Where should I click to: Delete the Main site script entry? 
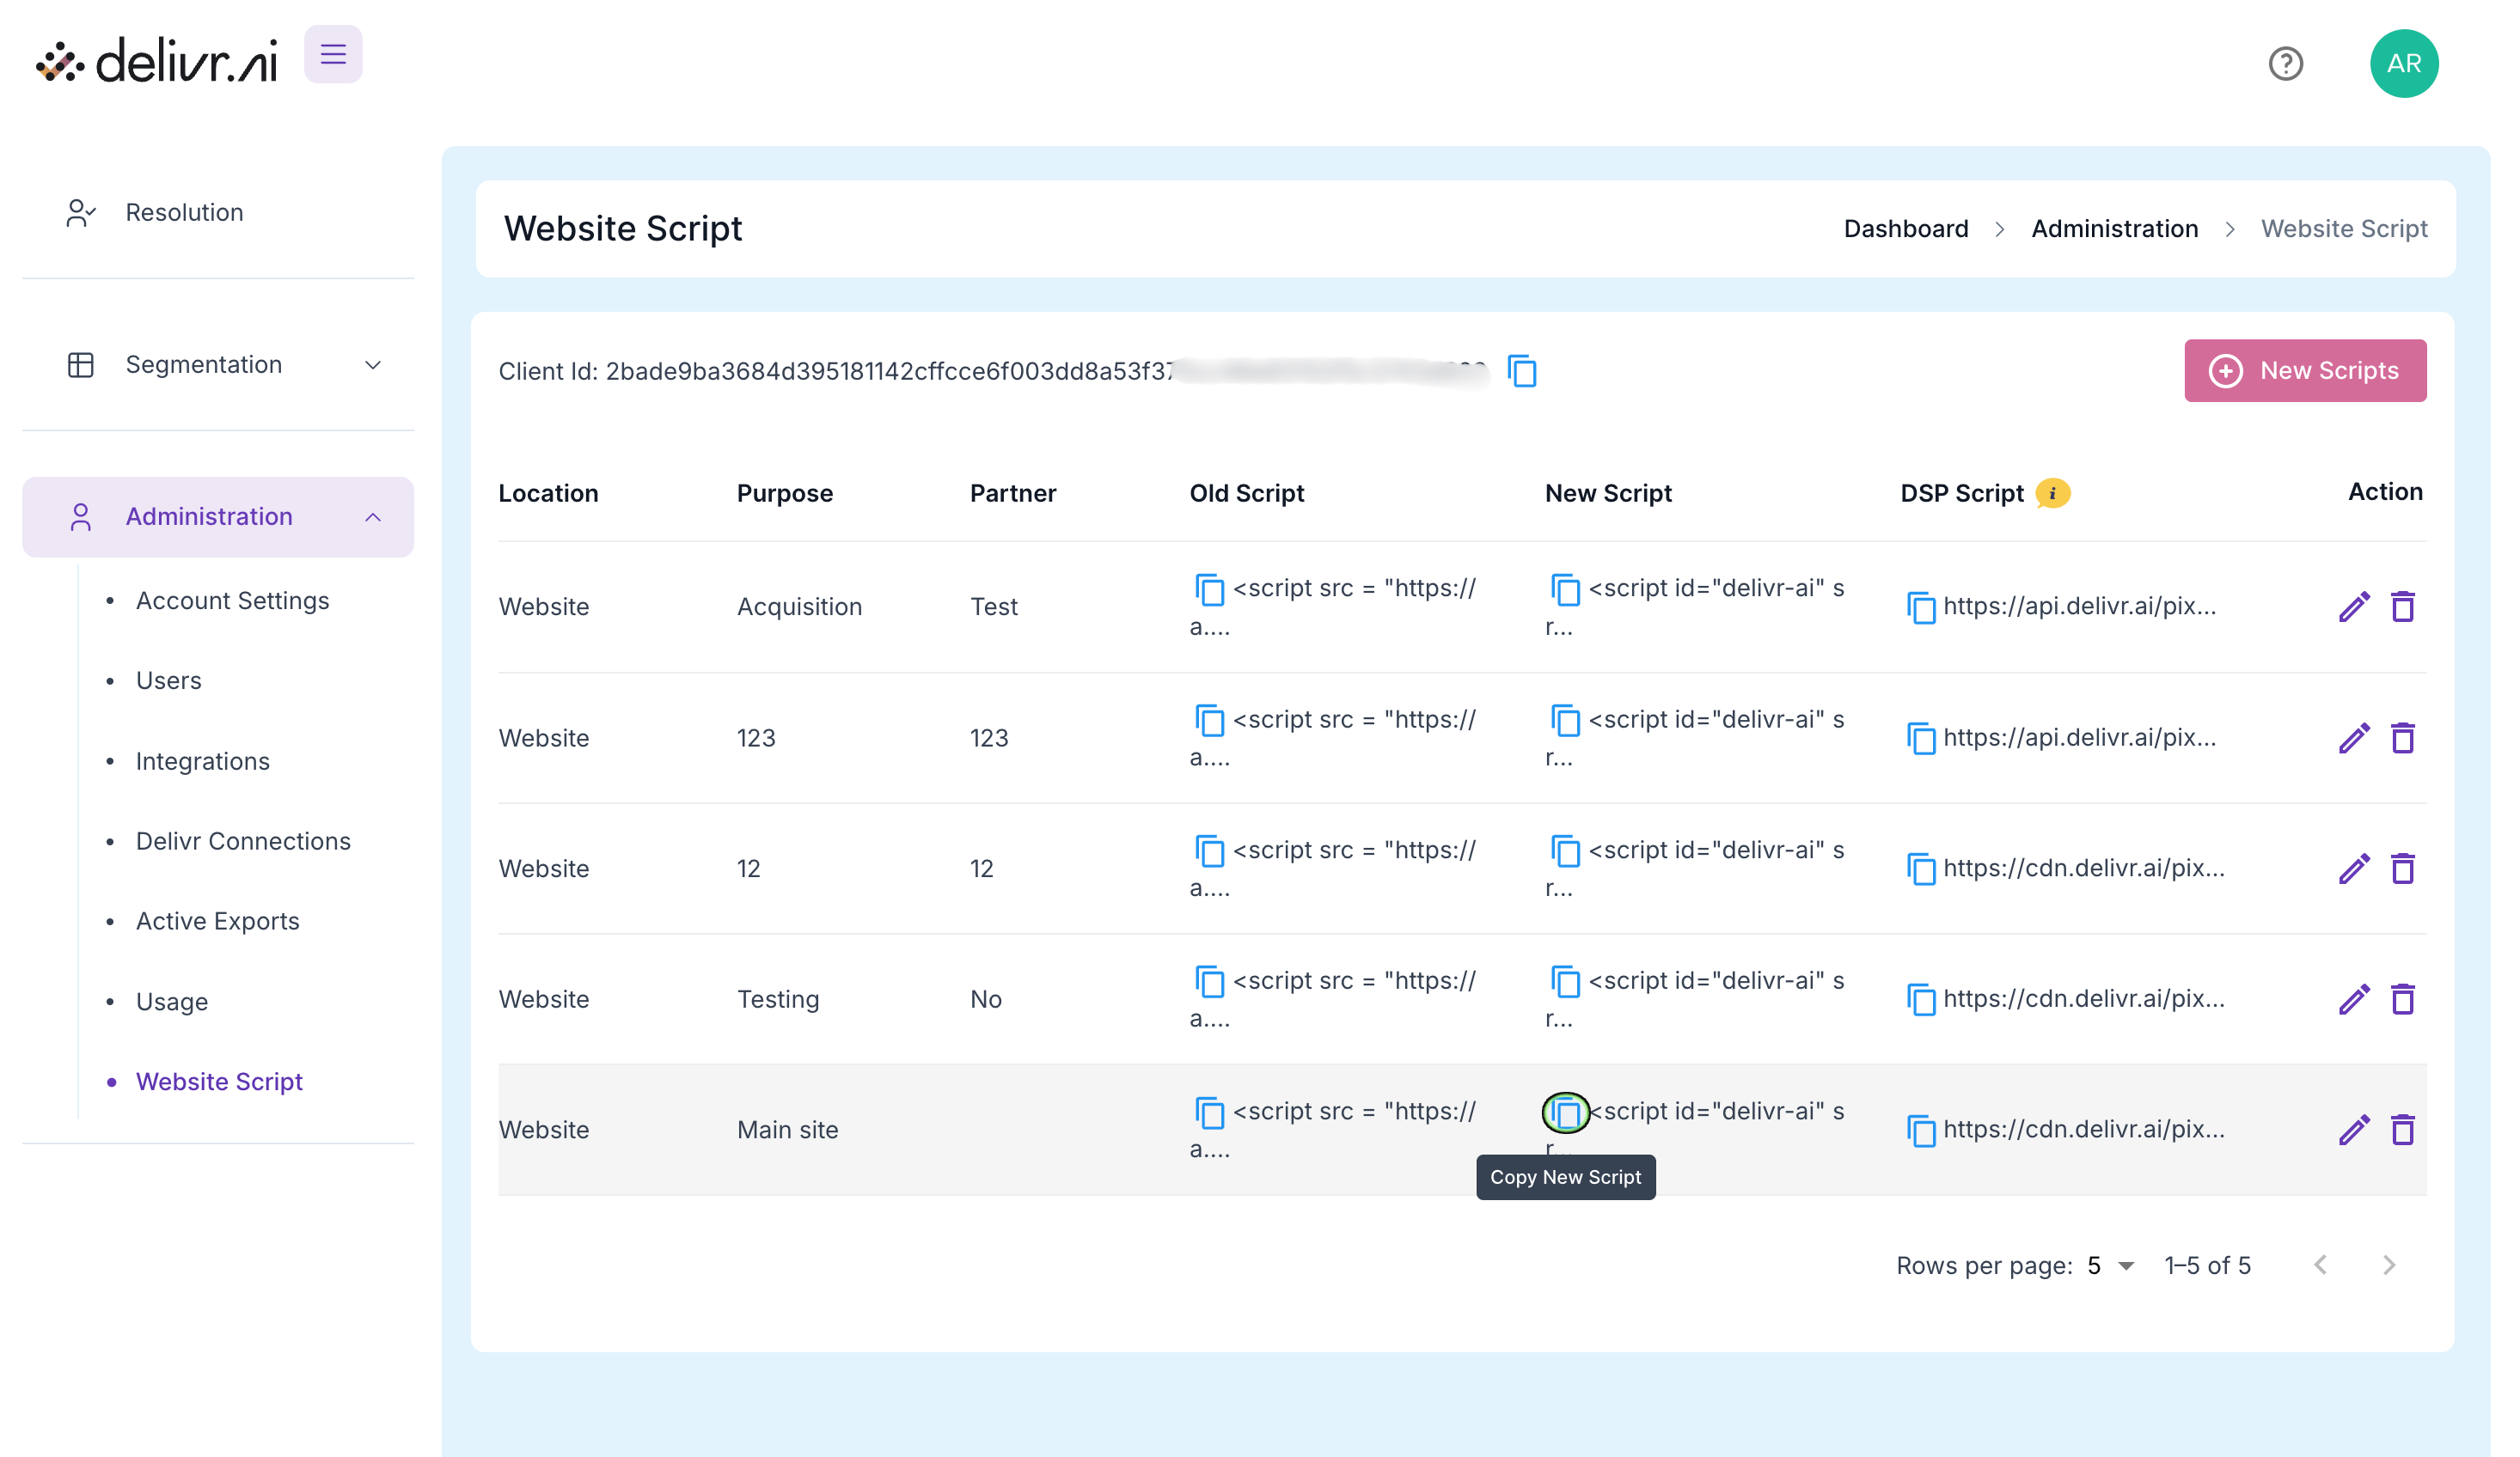click(2402, 1131)
